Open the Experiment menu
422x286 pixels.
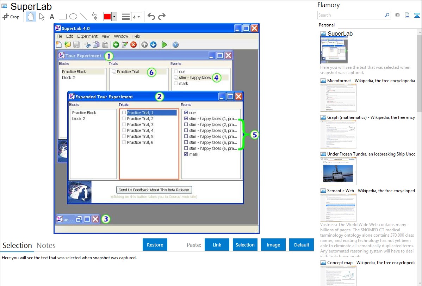click(87, 36)
